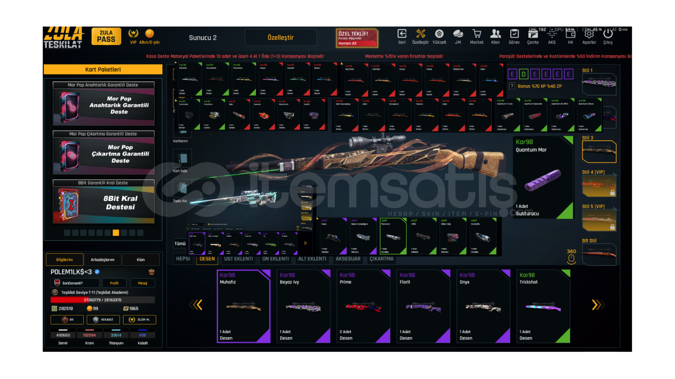Open the VIP laurel icon
This screenshot has width=675, height=379.
[133, 34]
